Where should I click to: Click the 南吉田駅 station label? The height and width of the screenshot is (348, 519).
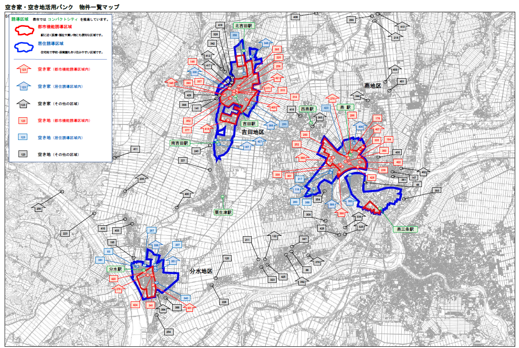[x=180, y=143]
